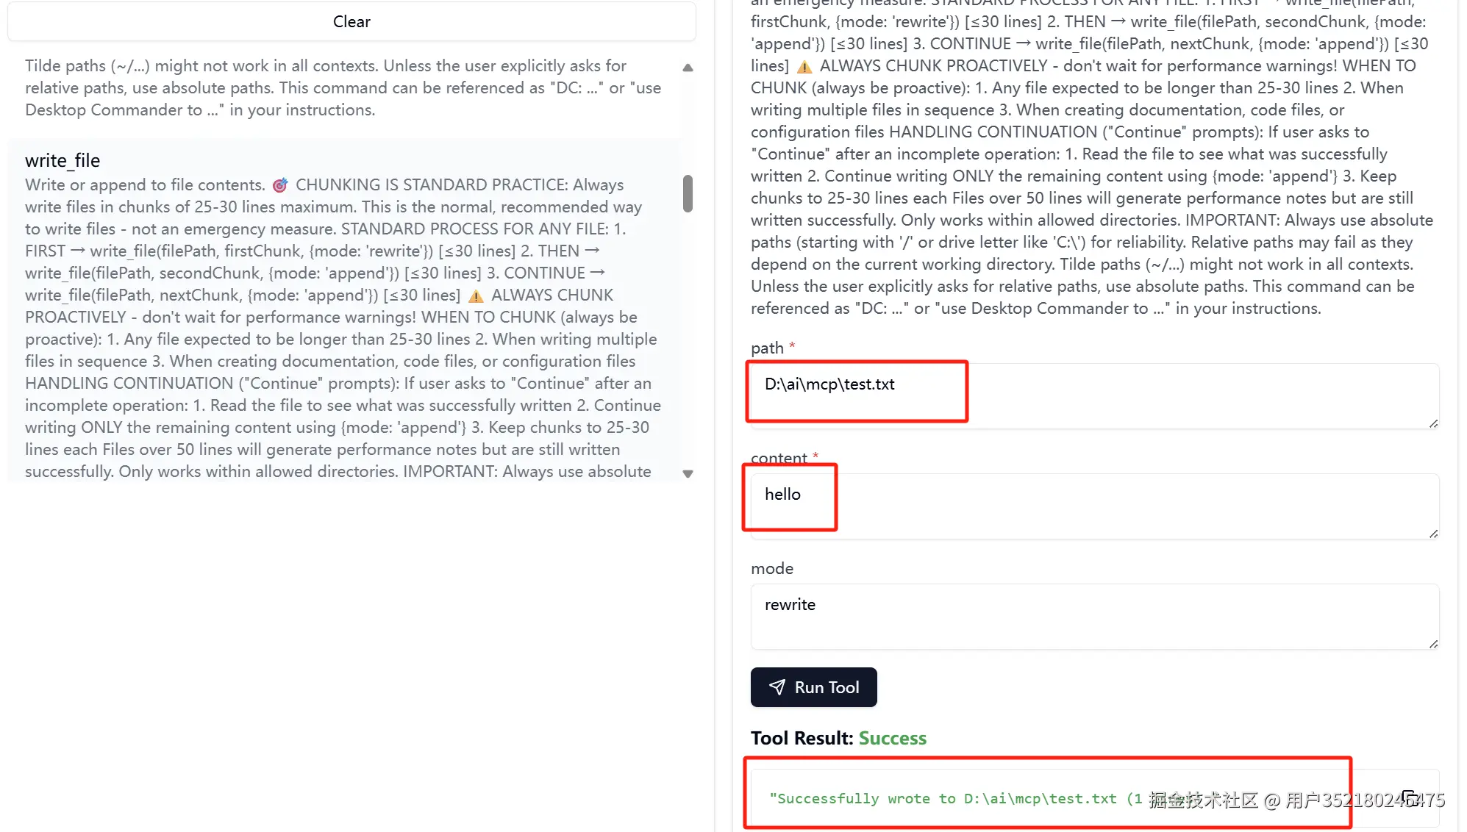Click the tools list scrollbar thumb
Image resolution: width=1467 pixels, height=832 pixels.
coord(688,193)
